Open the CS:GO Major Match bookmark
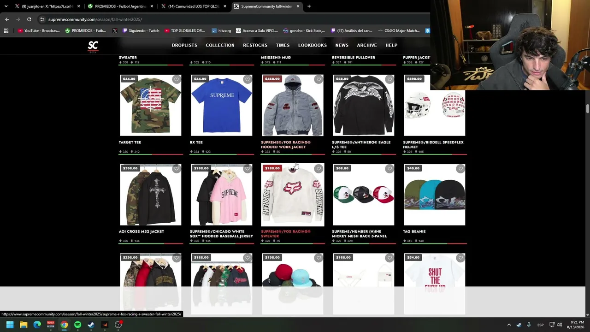This screenshot has width=590, height=332. pyautogui.click(x=399, y=31)
